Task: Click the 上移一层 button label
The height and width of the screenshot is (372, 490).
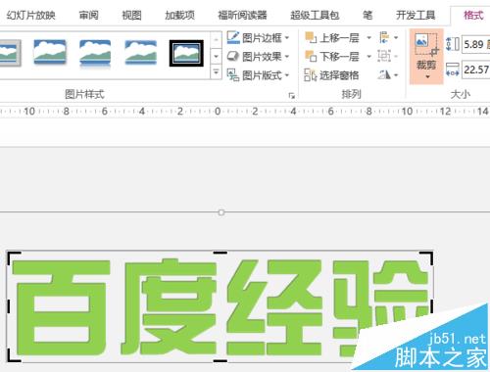Action: coord(339,38)
